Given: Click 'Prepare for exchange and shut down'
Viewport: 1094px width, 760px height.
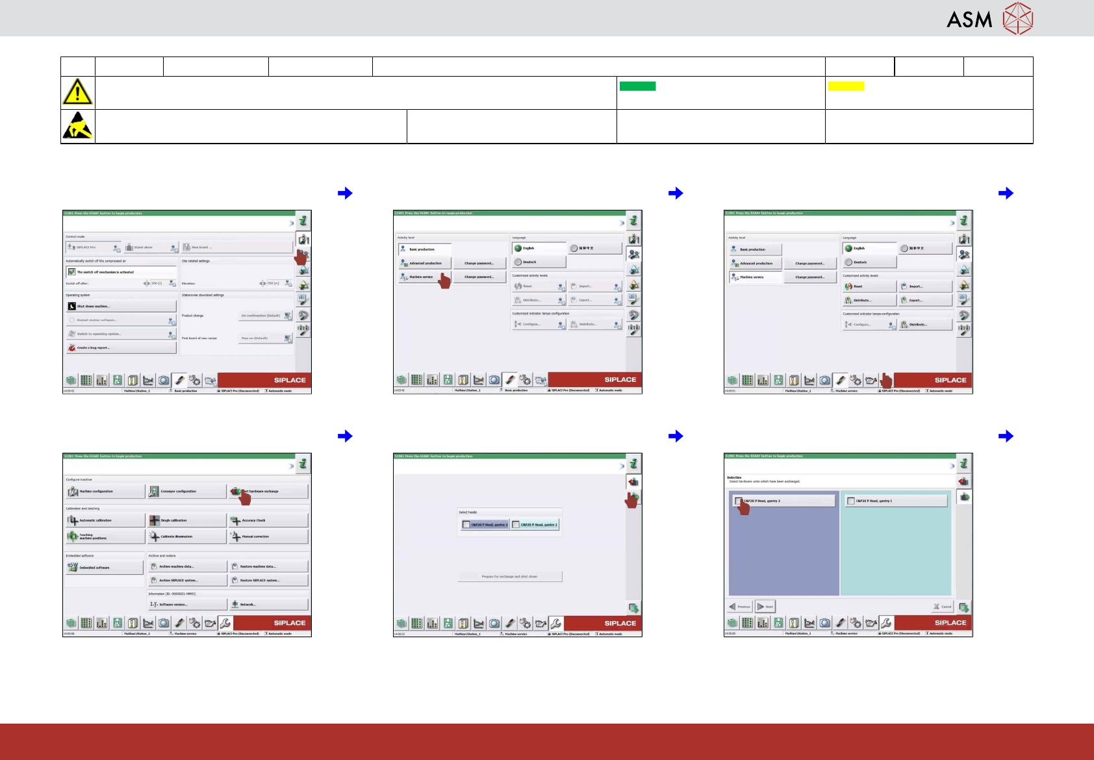Looking at the screenshot, I should click(x=510, y=576).
